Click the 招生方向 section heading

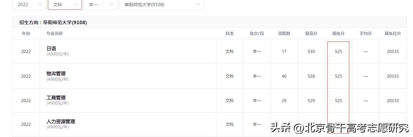pyautogui.click(x=53, y=23)
